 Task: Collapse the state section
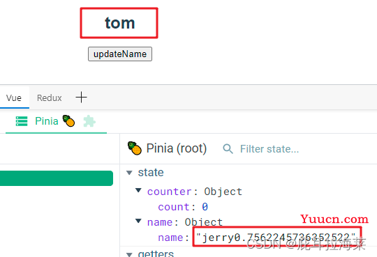[x=129, y=173]
